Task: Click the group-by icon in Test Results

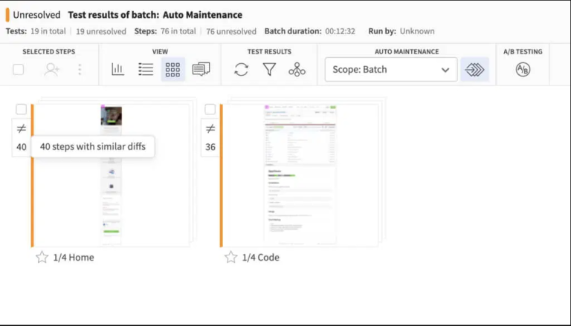Action: click(297, 70)
